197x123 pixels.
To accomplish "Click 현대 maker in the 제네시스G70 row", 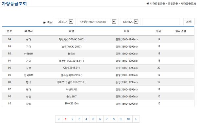I will point(29,40).
